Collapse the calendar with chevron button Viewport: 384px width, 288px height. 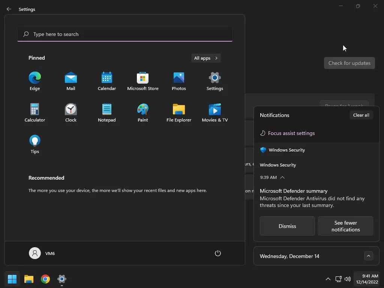point(368,256)
